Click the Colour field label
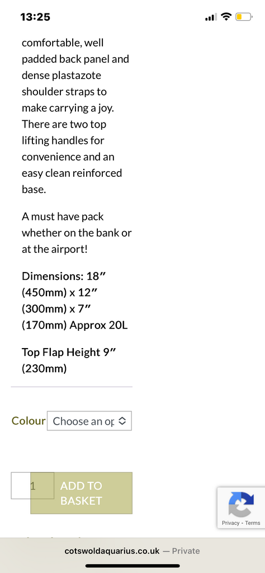This screenshot has height=573, width=265. [x=29, y=421]
